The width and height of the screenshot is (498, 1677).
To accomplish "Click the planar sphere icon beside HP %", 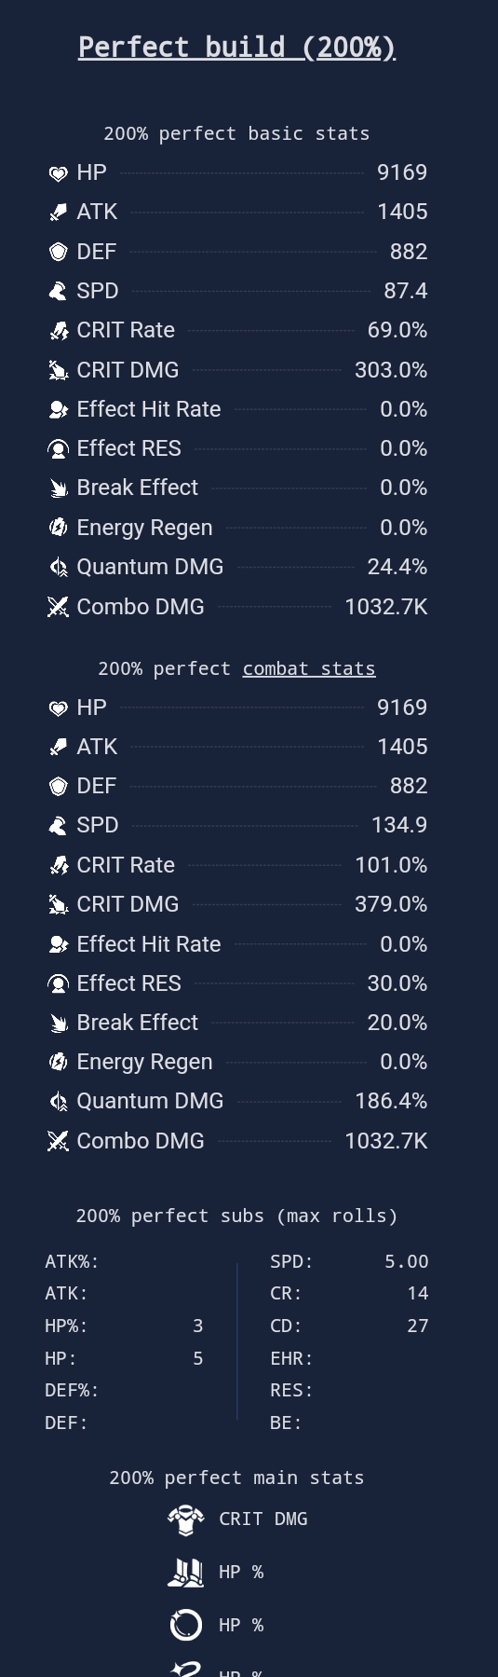I will click(186, 1626).
